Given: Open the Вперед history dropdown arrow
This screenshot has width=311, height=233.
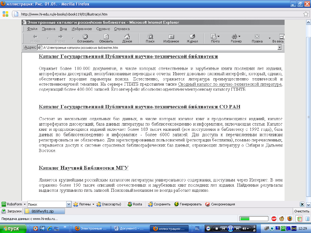Looking at the screenshot, I should [73, 38].
